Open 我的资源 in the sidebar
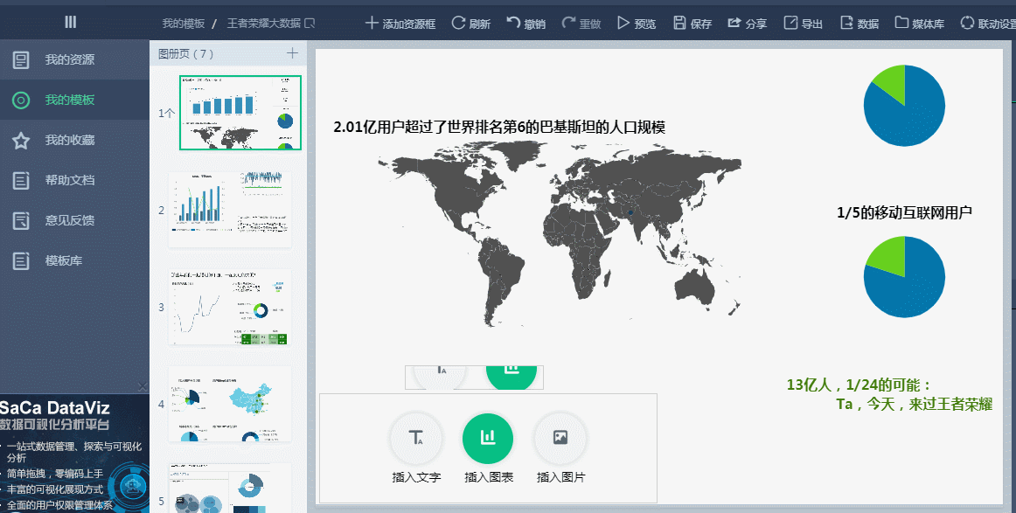 74,59
